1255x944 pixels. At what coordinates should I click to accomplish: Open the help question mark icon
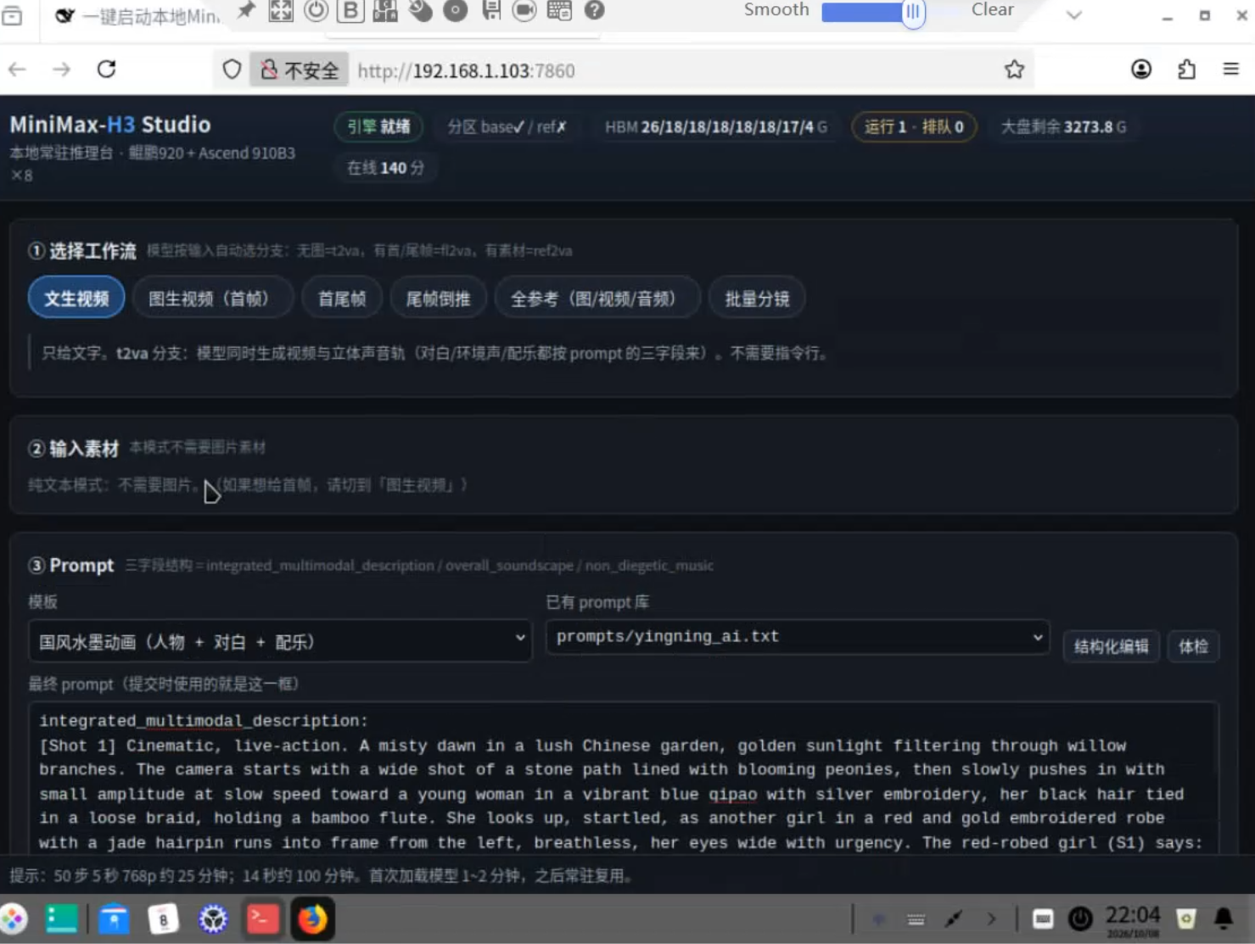595,10
